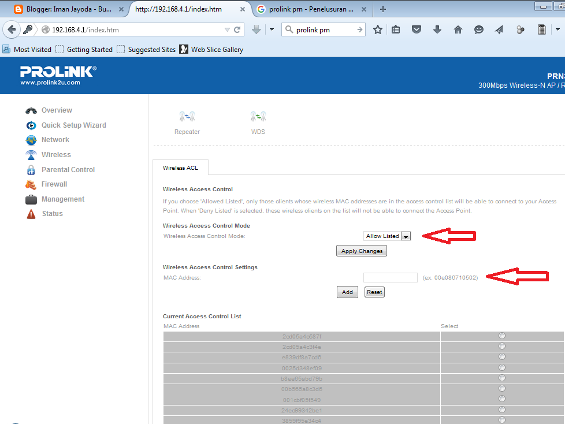Go back using the browser back arrow
The width and height of the screenshot is (565, 424).
11,29
